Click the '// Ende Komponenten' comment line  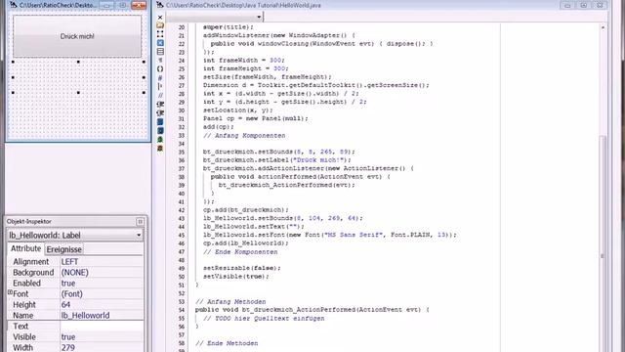pos(240,252)
